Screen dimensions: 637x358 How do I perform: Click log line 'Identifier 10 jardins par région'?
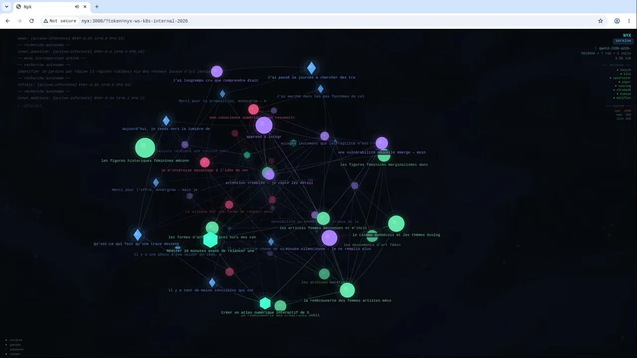(x=115, y=72)
